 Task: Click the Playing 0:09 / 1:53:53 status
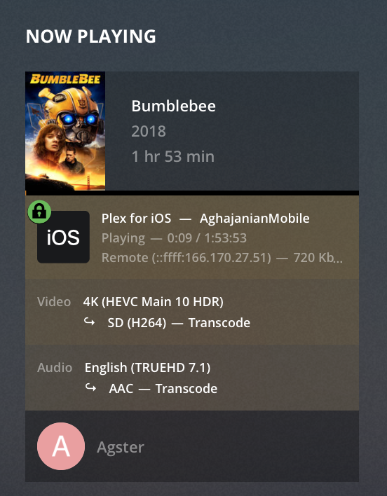(174, 238)
